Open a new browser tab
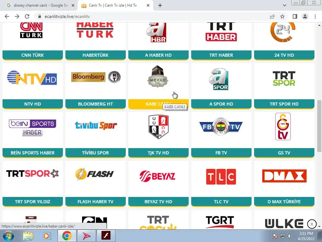The image size is (322, 242). coord(160,5)
